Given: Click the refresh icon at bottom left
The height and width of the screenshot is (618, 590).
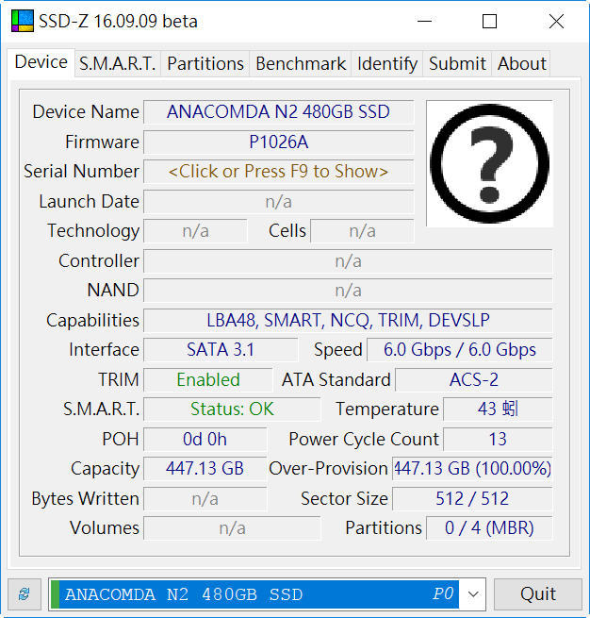Looking at the screenshot, I should (24, 593).
